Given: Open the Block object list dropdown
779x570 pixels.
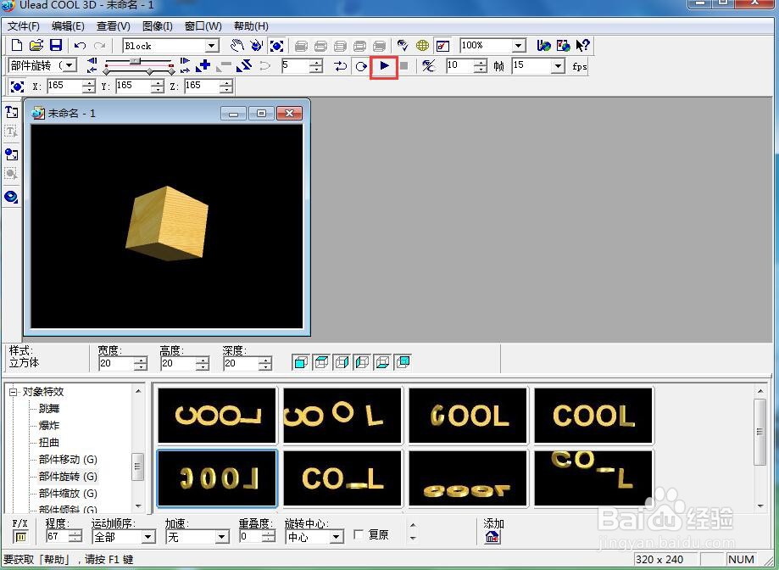Looking at the screenshot, I should (x=212, y=46).
